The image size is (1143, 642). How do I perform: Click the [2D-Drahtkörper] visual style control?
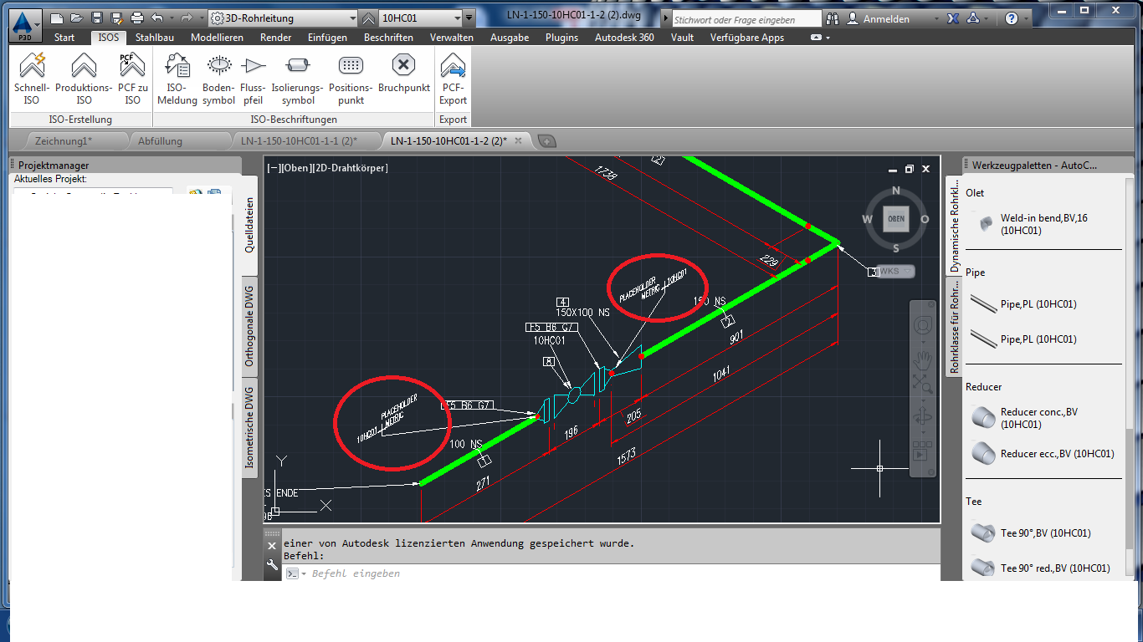(x=349, y=168)
